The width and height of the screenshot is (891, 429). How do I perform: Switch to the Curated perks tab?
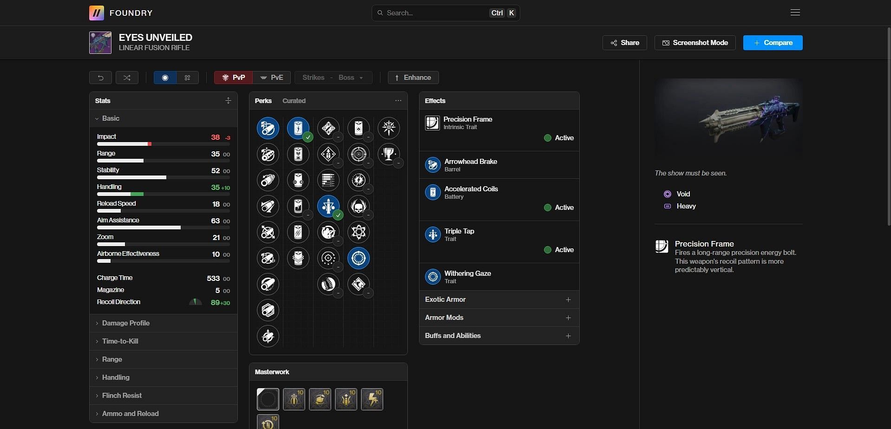tap(294, 101)
